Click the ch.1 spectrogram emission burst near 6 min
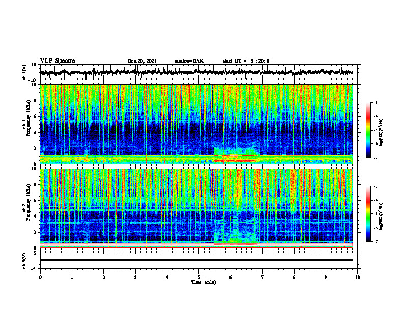The image size is (403, 311). (236, 152)
